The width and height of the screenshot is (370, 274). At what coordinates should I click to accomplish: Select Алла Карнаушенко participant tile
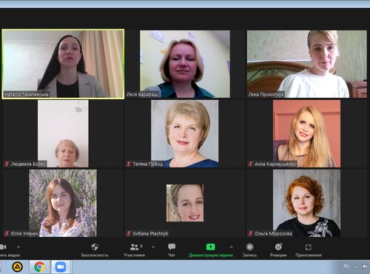306,133
